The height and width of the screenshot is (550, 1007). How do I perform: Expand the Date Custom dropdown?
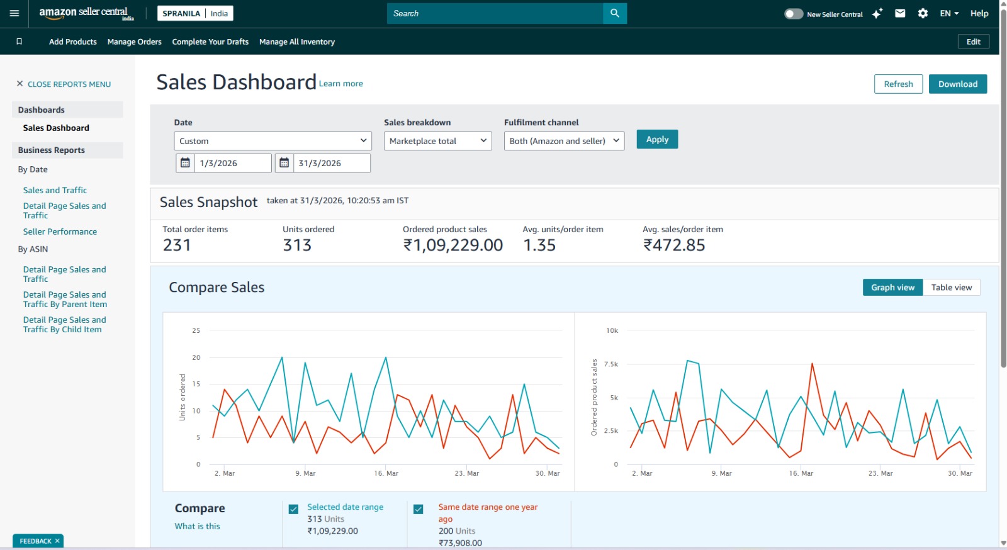pos(273,141)
